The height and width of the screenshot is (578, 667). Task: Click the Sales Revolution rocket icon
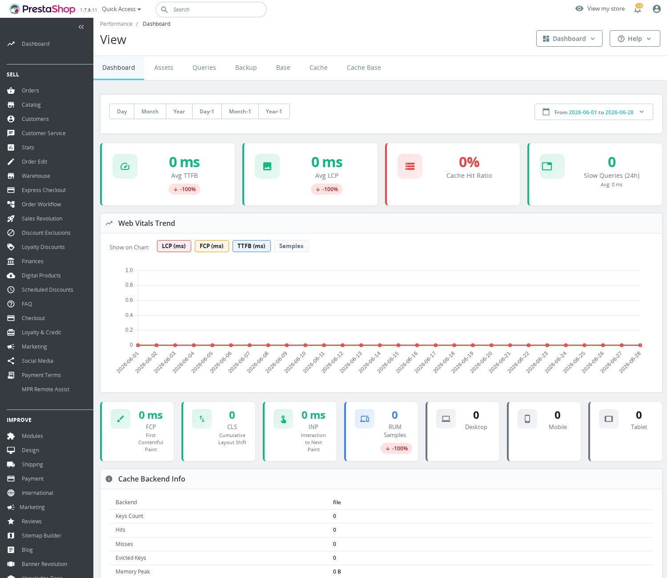click(11, 219)
